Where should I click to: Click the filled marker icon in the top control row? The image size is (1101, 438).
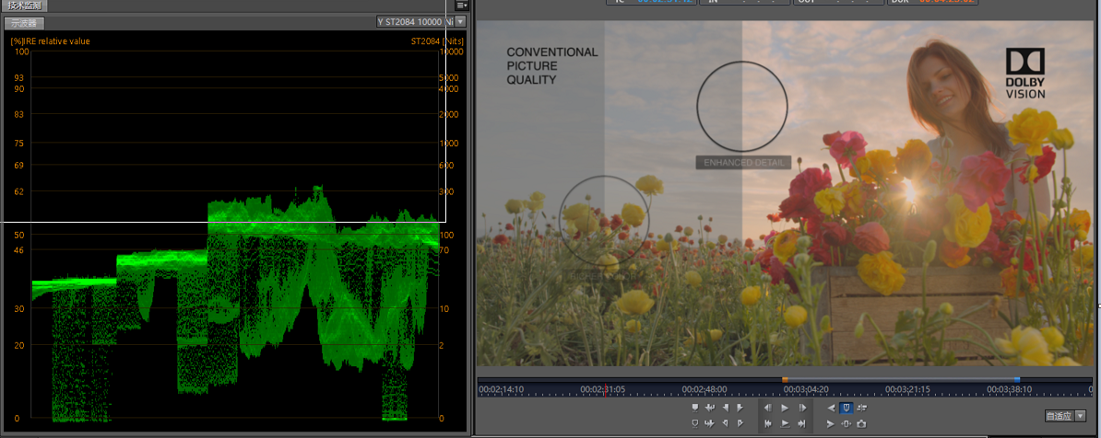[x=695, y=408]
